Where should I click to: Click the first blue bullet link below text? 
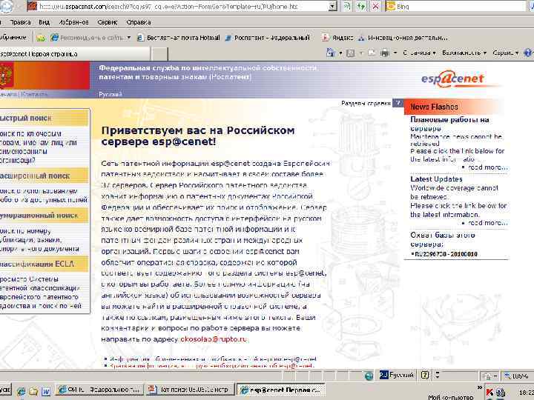tap(213, 359)
